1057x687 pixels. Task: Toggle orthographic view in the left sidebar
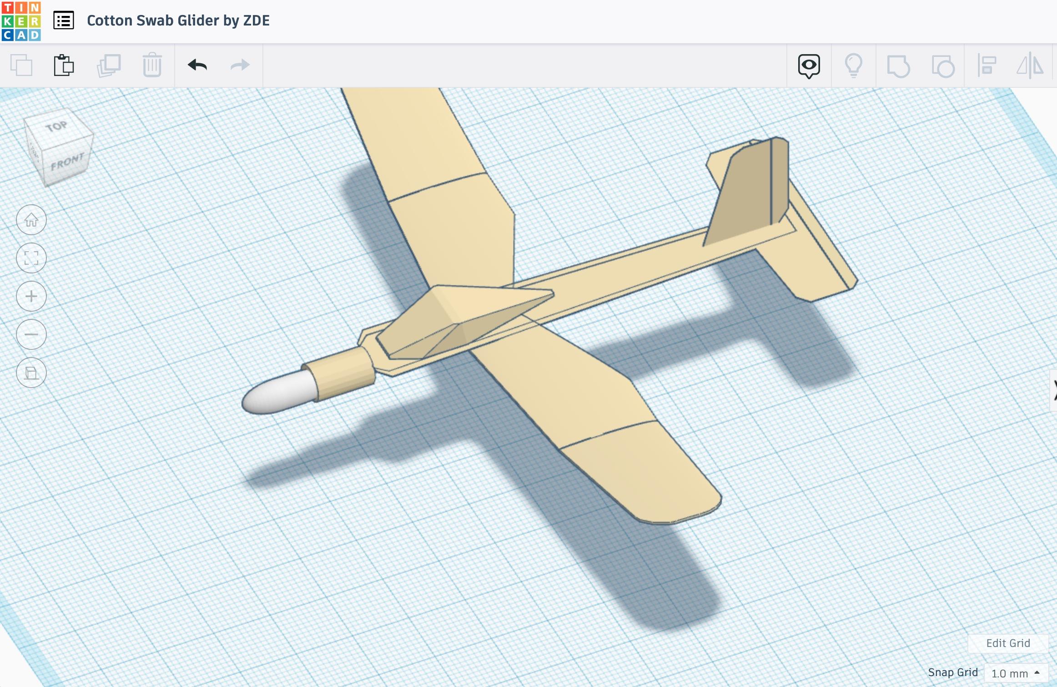[31, 373]
